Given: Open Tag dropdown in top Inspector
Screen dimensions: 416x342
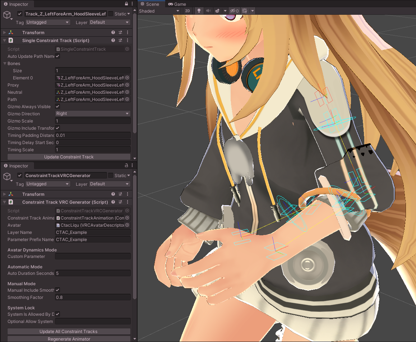Looking at the screenshot, I should click(48, 22).
